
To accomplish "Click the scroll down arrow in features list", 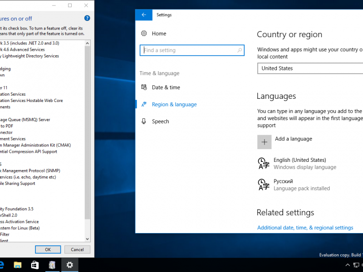I will coord(87,239).
